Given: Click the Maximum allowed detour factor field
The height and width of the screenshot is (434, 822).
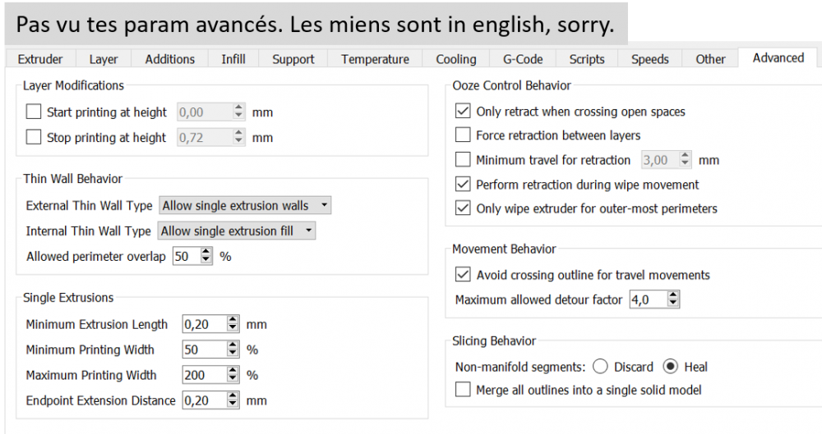Looking at the screenshot, I should (x=649, y=299).
